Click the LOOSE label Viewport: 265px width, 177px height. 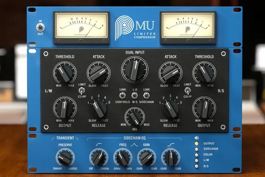pyautogui.click(x=73, y=168)
